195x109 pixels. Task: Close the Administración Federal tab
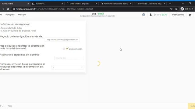pos(130,4)
